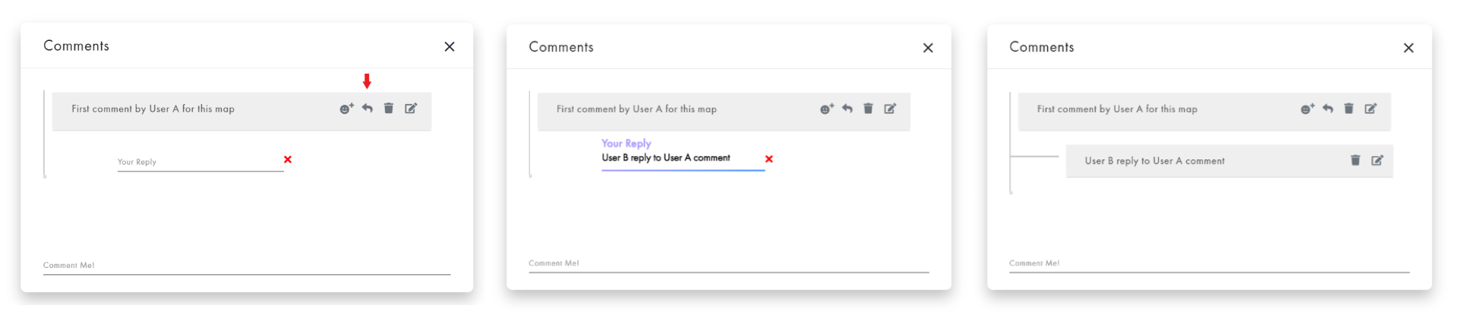Click reply arrow icon in middle Comments panel

847,109
